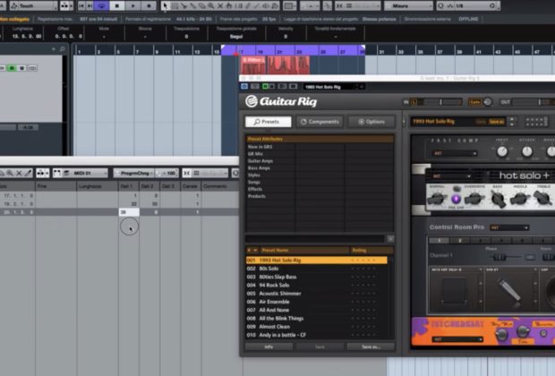
Task: Go to previous marker in transport
Action: click(82, 5)
